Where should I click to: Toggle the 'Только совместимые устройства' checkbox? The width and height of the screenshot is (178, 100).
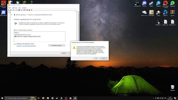tap(14, 30)
